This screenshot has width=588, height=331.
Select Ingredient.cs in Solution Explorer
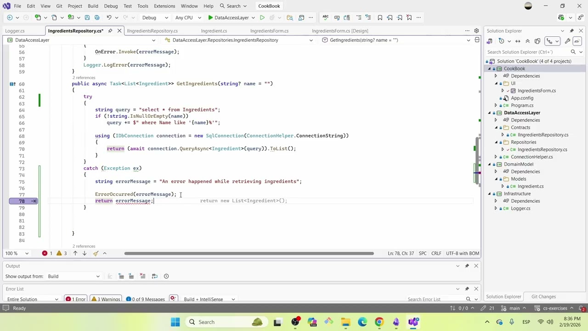[x=531, y=186]
